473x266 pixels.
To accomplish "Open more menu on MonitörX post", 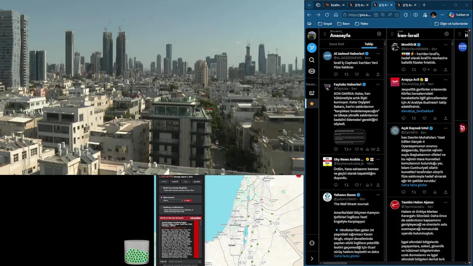I will pyautogui.click(x=446, y=45).
